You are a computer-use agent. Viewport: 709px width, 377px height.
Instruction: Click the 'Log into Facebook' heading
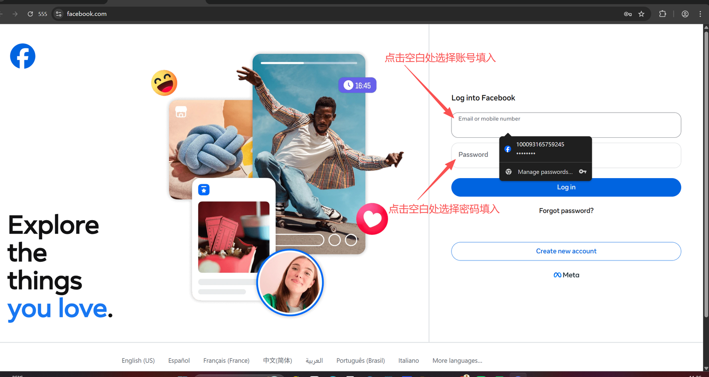tap(483, 98)
